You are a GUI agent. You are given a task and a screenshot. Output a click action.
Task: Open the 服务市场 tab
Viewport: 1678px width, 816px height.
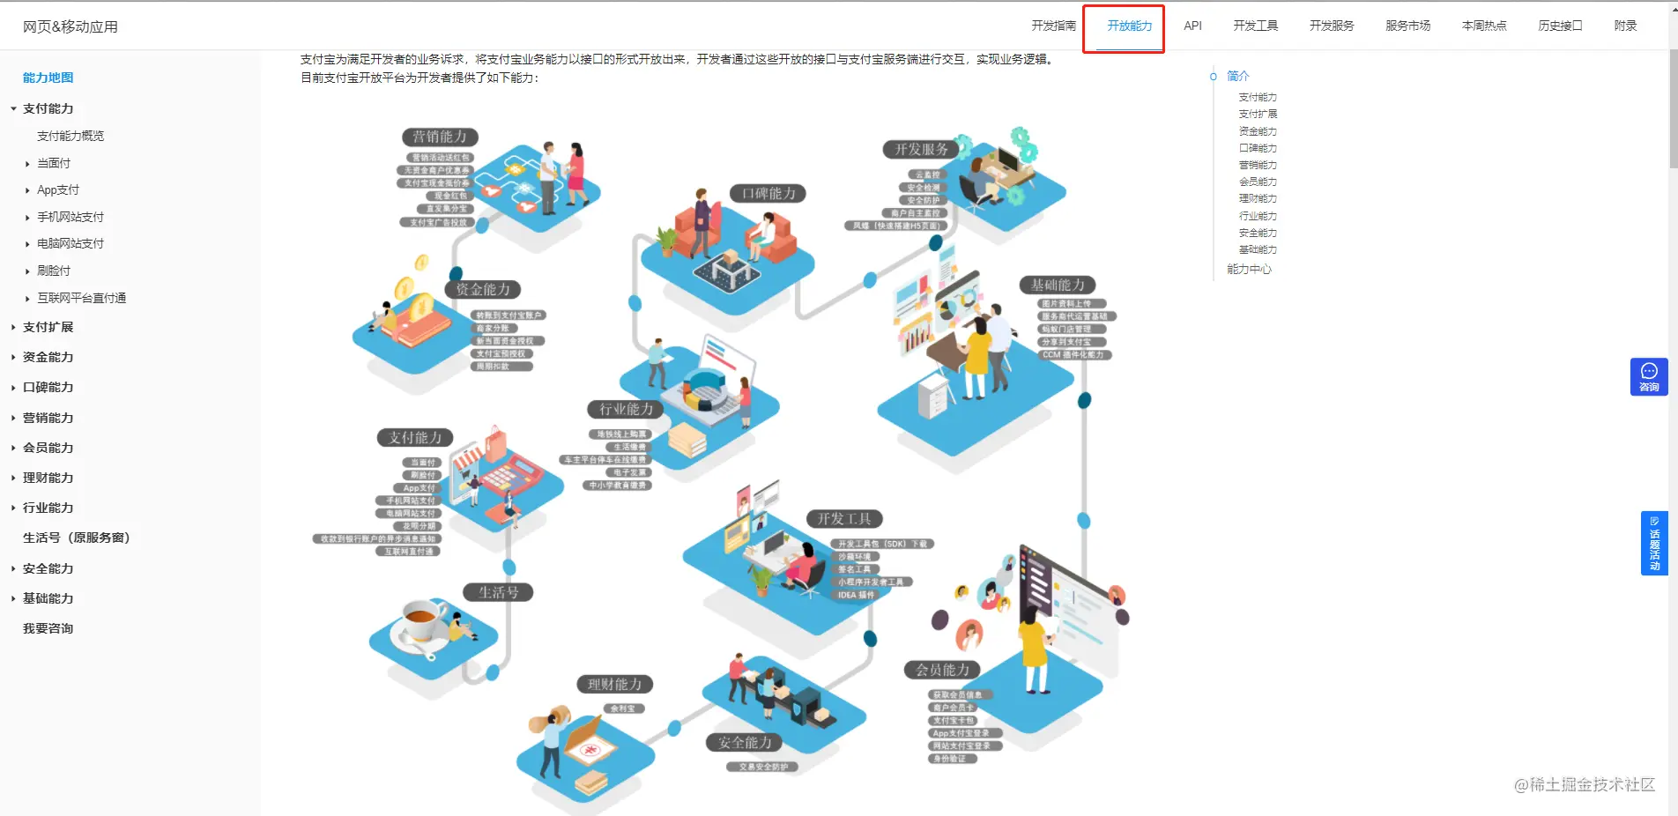[x=1407, y=26]
